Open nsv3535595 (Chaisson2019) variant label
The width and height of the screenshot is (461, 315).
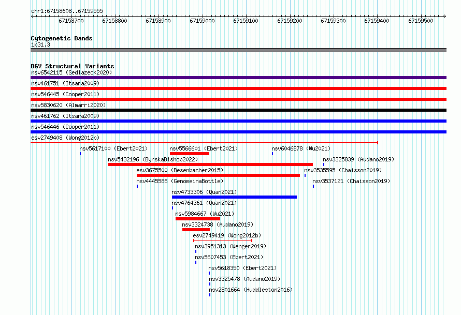pos(343,170)
